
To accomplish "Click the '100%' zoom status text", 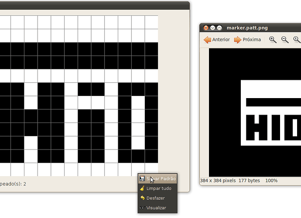I will [x=271, y=181].
